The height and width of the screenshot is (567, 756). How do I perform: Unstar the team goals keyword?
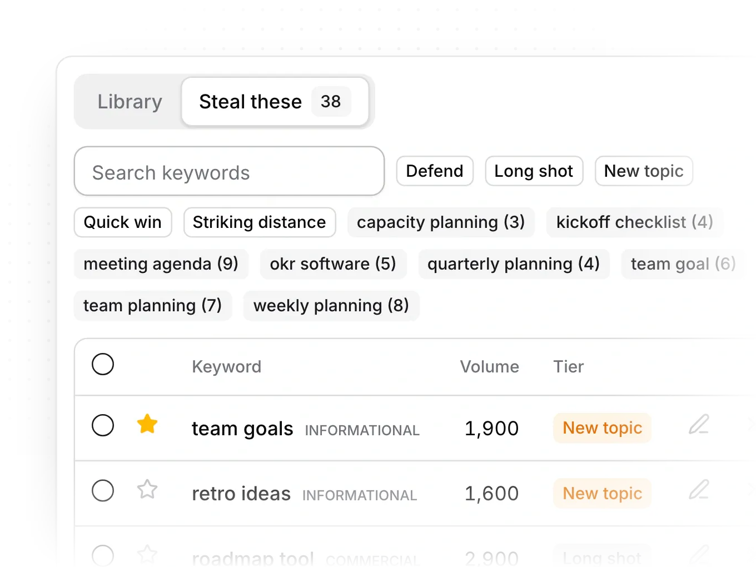tap(147, 424)
